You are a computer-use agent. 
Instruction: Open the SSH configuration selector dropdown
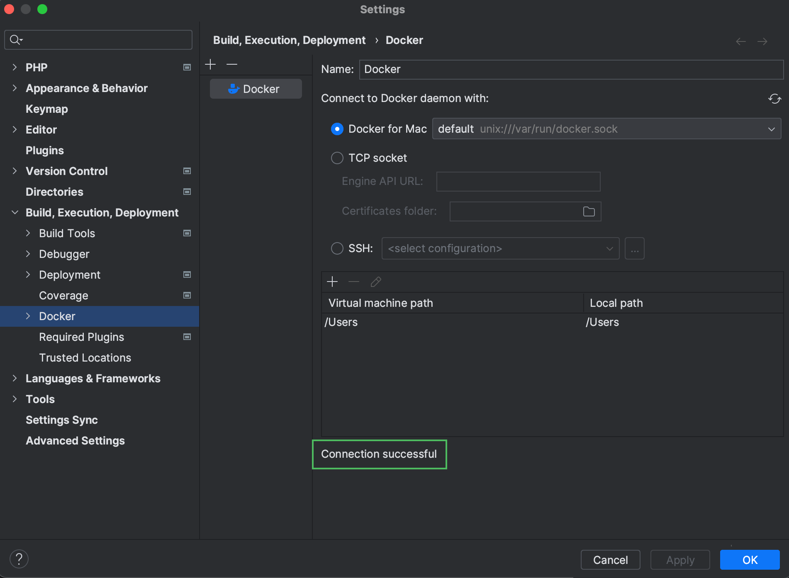pyautogui.click(x=609, y=248)
